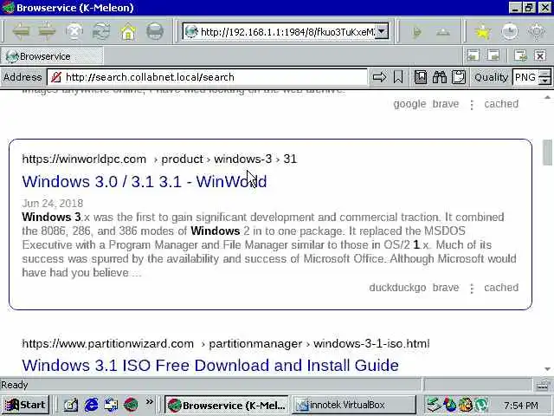Close current tab with tab-bar X icon
The image size is (554, 416).
click(x=540, y=55)
